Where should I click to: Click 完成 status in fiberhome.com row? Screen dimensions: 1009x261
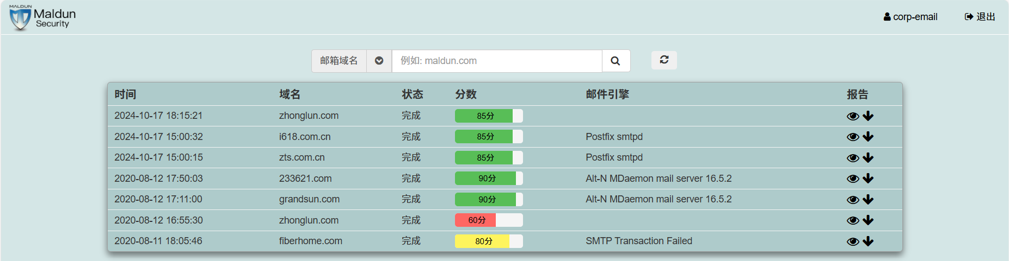(x=411, y=241)
